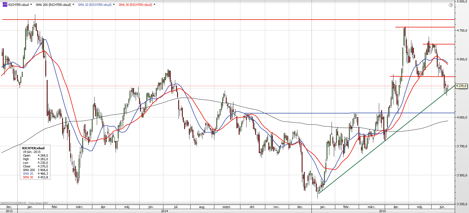Click the High 4 282,0 row
The height and width of the screenshot is (213, 469).
(36, 159)
